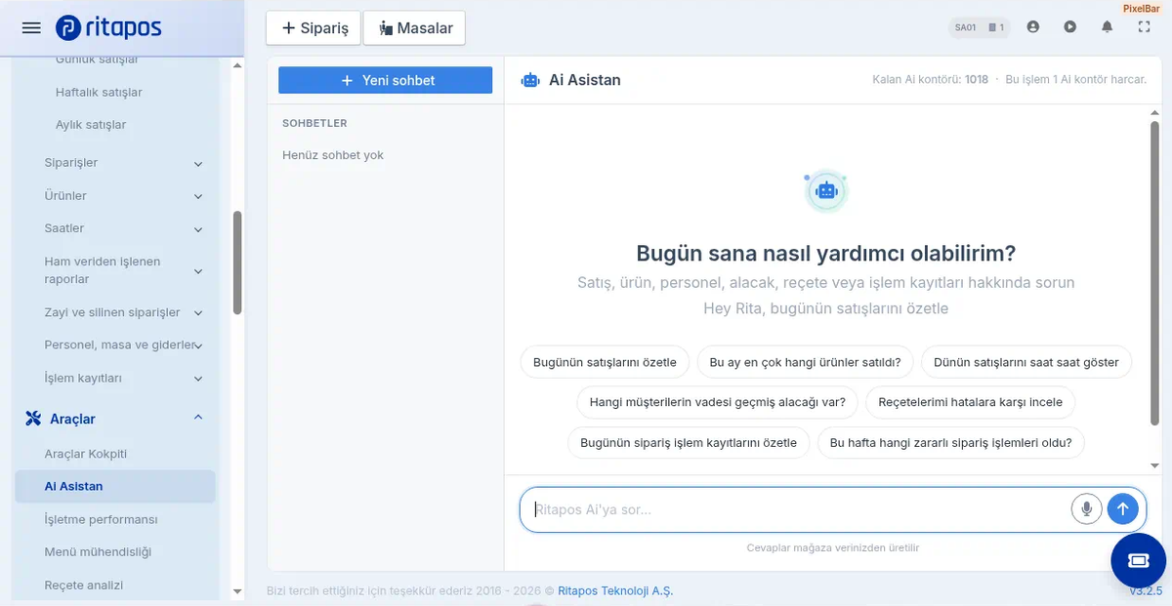Select Ai Asistan in the sidebar
1172x606 pixels.
pyautogui.click(x=115, y=486)
